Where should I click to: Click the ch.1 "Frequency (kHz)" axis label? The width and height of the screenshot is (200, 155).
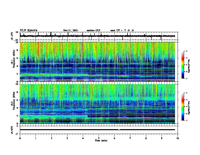pyautogui.click(x=14, y=59)
